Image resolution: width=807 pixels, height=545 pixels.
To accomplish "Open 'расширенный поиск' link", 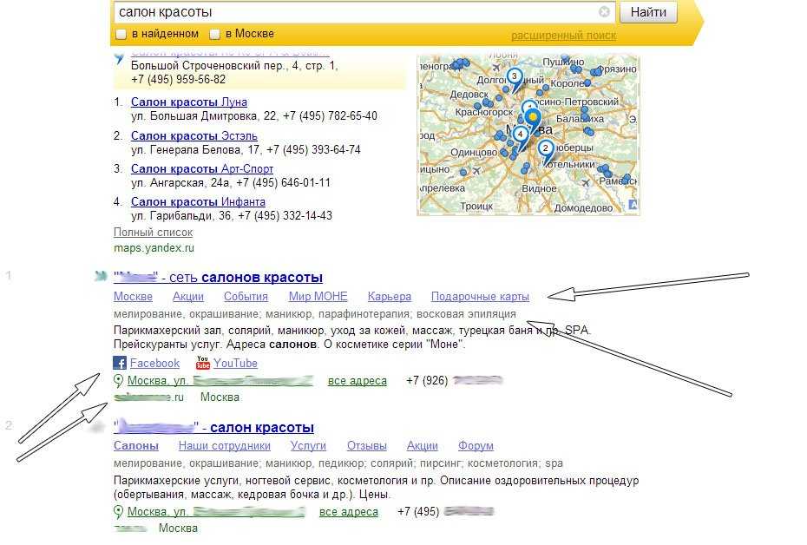I will pos(563,36).
